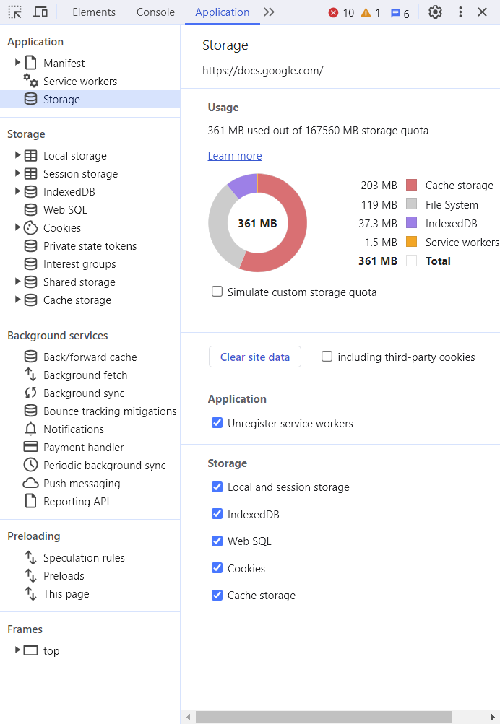
Task: Toggle the device toolbar icon
Action: [x=40, y=12]
